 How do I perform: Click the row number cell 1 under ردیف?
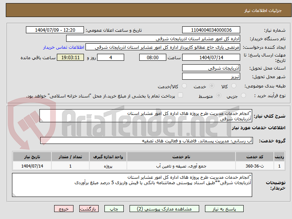pos(279,166)
